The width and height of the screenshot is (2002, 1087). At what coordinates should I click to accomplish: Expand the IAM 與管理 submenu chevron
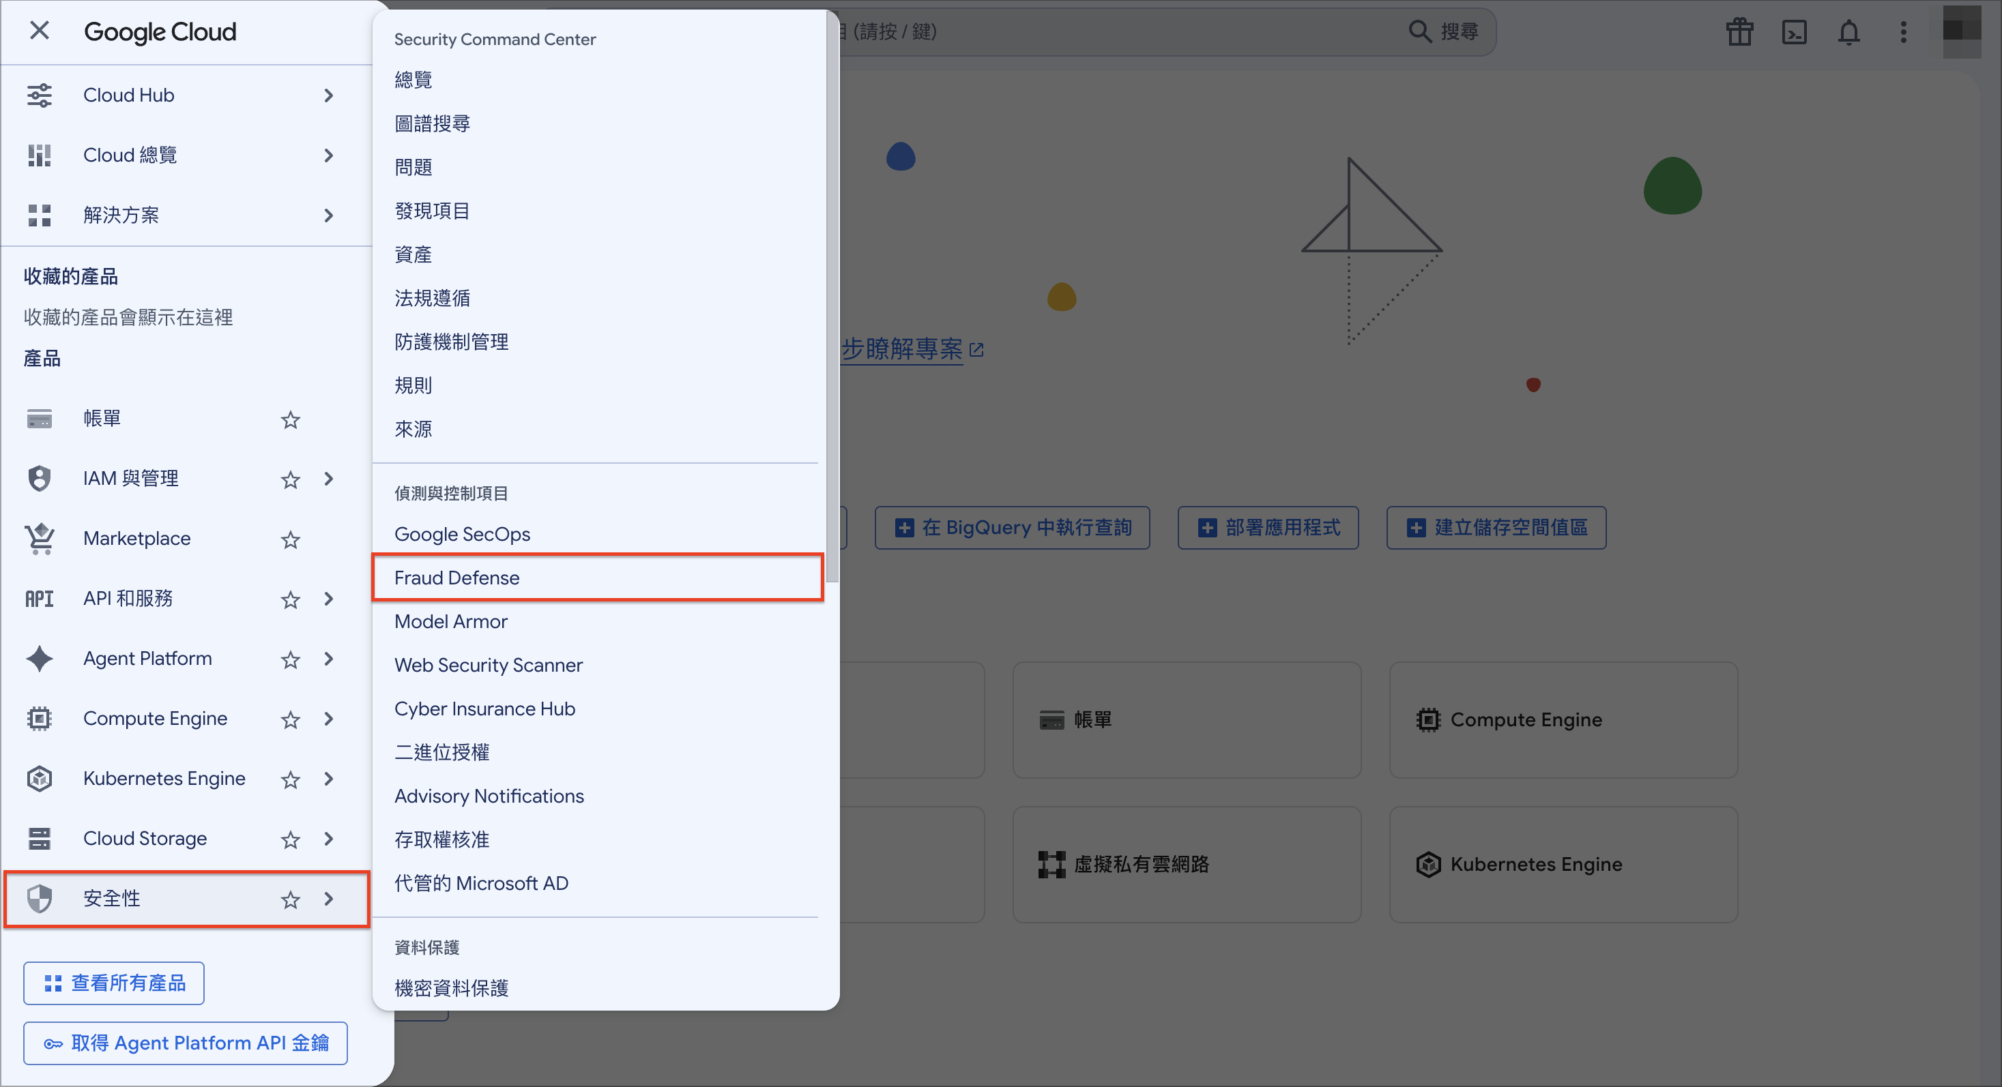click(329, 479)
